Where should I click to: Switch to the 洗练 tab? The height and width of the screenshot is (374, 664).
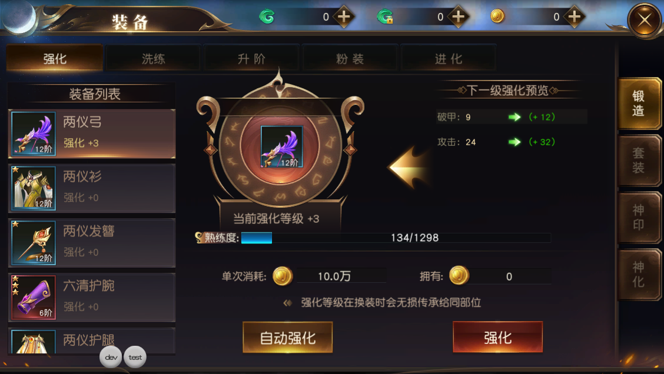153,58
